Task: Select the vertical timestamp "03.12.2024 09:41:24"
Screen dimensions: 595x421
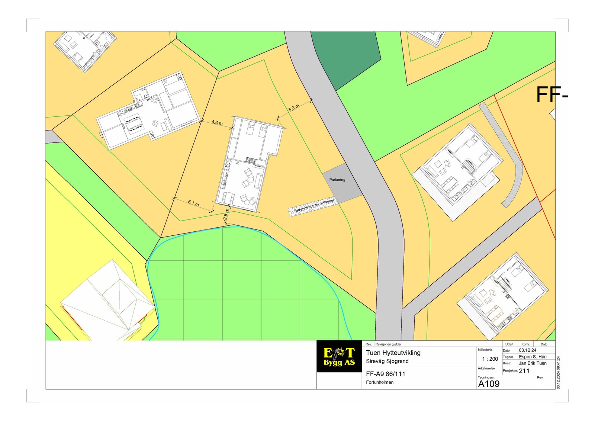Action: pos(558,373)
